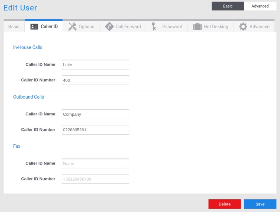Click the key icon on Password tab
This screenshot has height=212, width=280.
pos(153,26)
